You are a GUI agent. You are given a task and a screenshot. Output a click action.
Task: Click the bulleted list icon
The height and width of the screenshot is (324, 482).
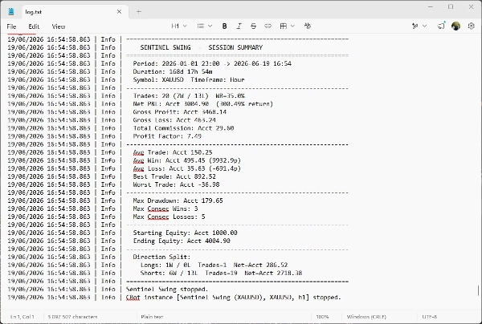pos(201,26)
